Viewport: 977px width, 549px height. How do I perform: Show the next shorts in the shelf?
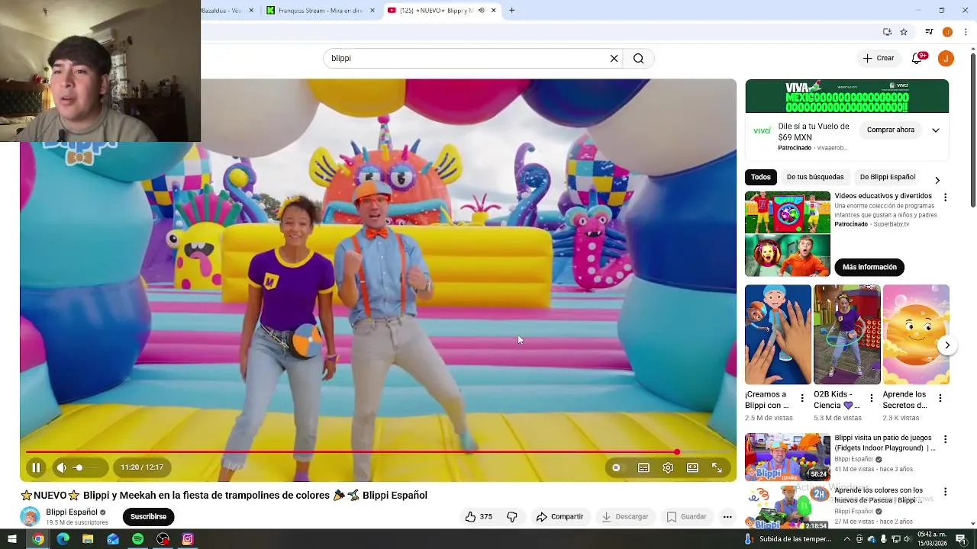[x=946, y=345]
